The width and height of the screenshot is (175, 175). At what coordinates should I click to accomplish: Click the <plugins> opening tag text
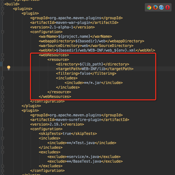(x=23, y=9)
